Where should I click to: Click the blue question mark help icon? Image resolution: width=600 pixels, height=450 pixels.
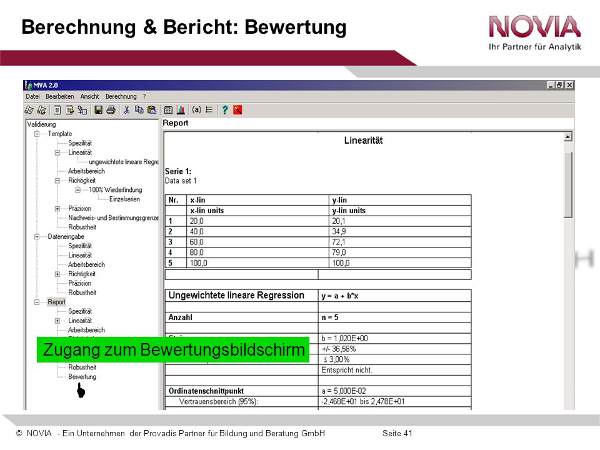225,110
